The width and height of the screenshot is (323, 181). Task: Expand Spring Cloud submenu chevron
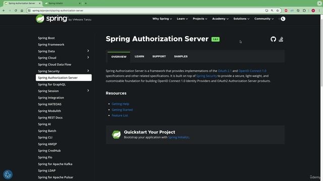click(88, 57)
